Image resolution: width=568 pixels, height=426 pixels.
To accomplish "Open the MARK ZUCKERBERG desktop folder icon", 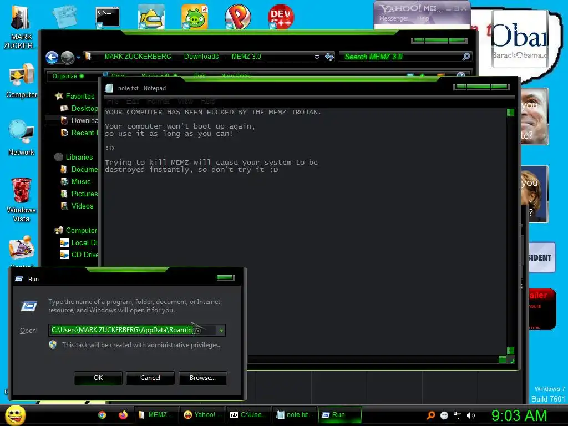I will point(21,18).
